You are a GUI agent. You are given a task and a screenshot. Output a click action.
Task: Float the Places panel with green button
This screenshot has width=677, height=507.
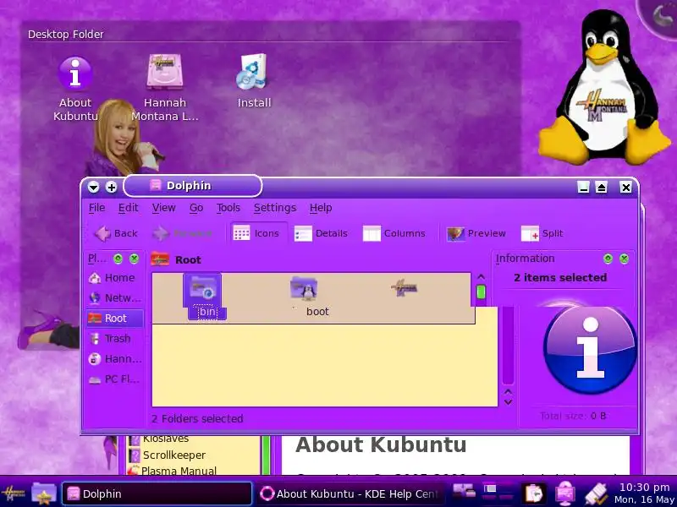coord(118,259)
